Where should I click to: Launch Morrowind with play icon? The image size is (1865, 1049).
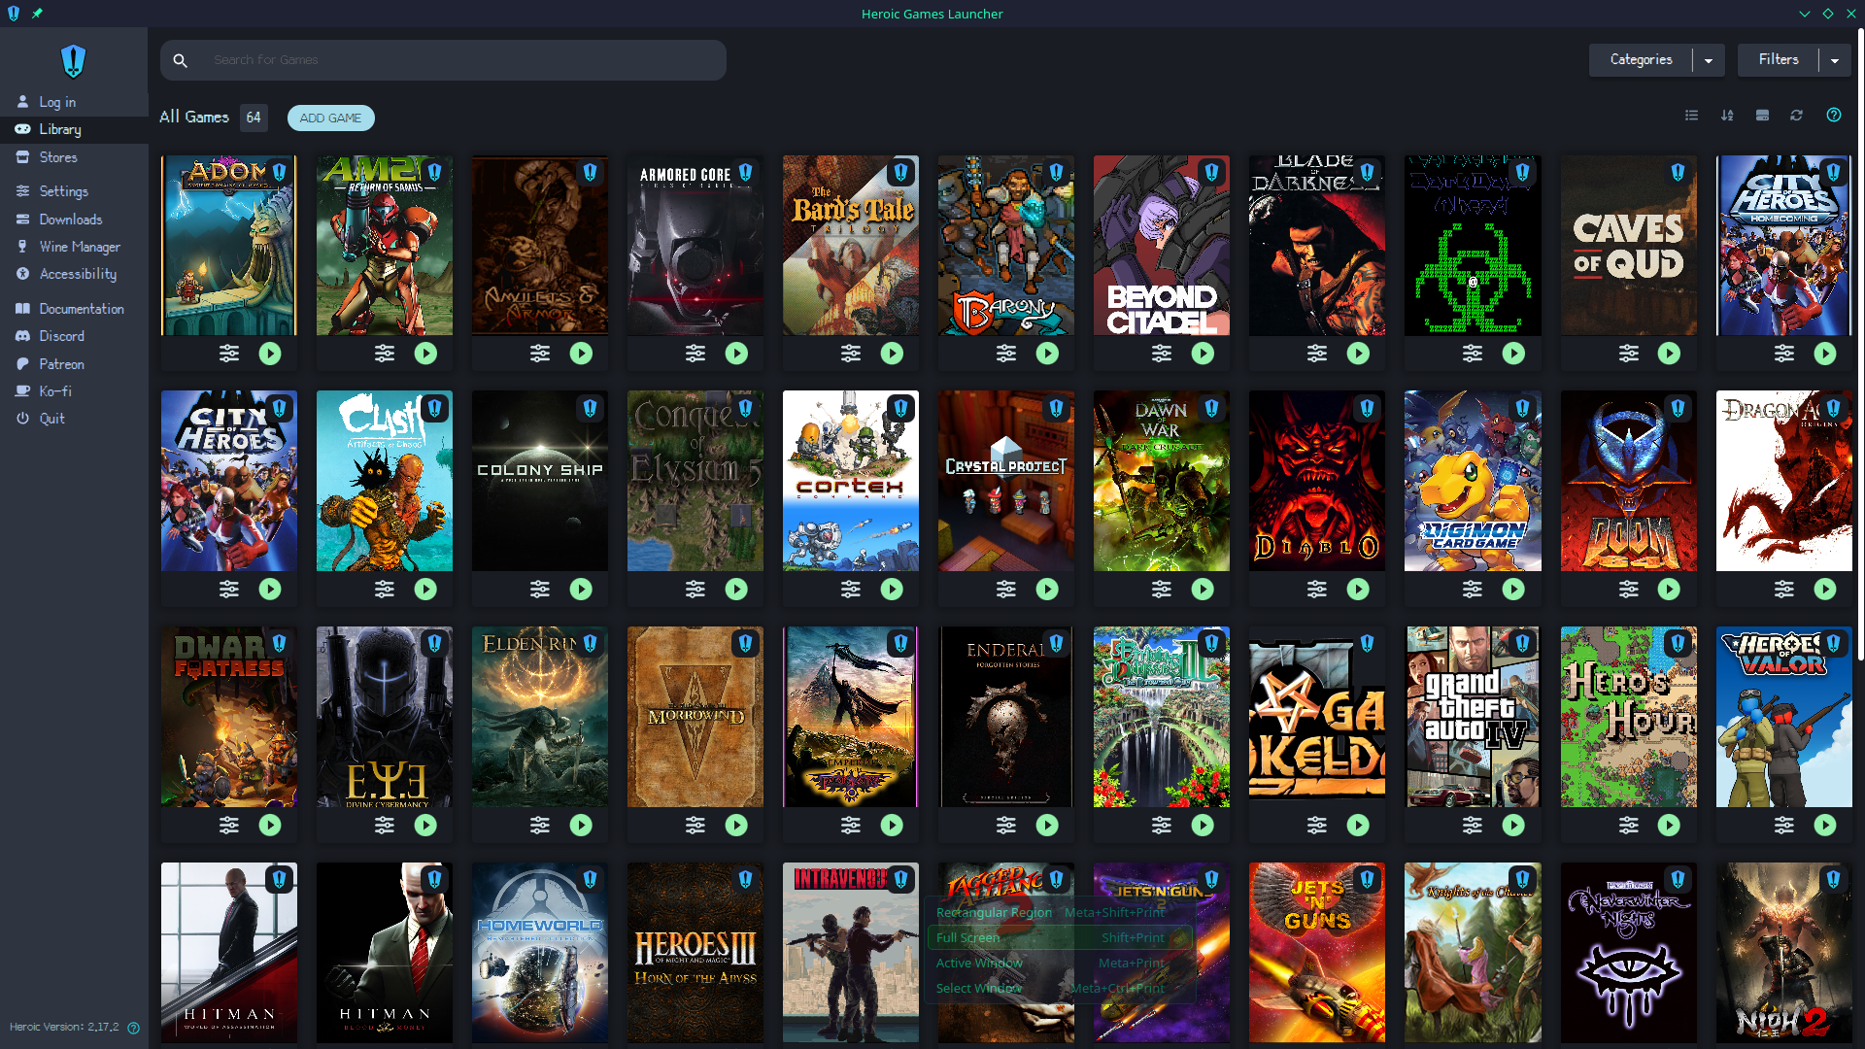pyautogui.click(x=736, y=825)
